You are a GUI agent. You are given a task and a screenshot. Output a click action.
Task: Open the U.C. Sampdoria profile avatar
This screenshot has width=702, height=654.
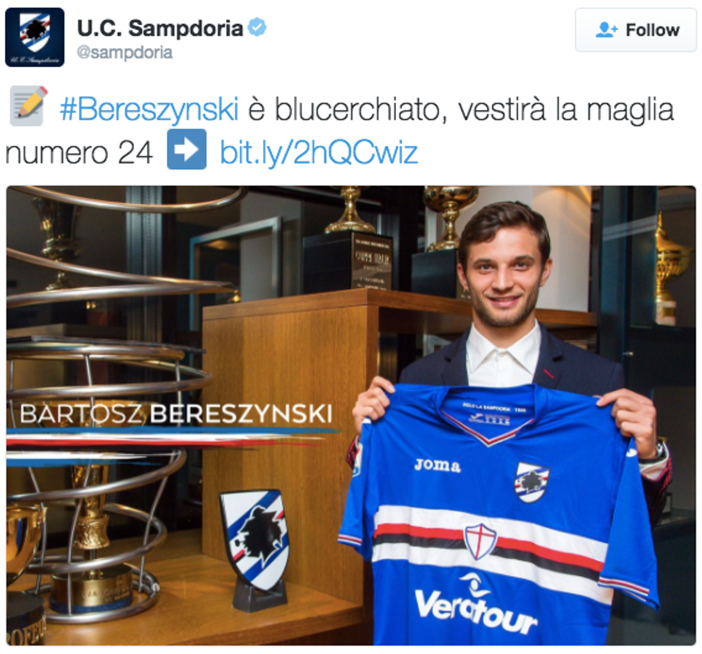click(35, 37)
